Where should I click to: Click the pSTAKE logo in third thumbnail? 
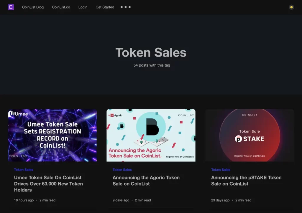[x=250, y=139]
